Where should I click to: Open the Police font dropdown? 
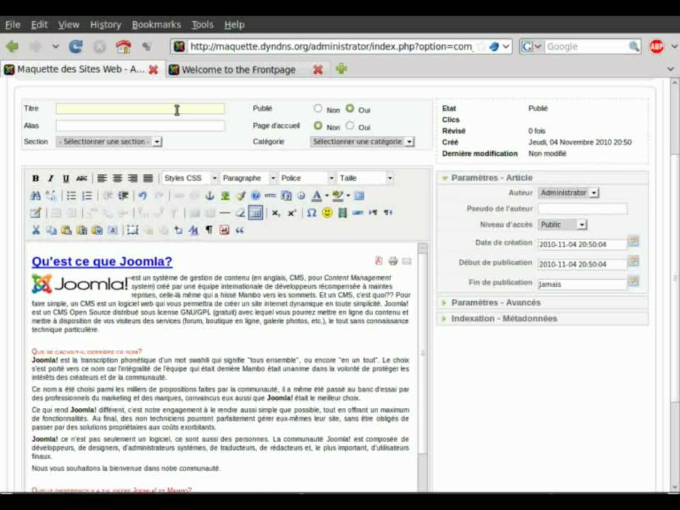tap(307, 178)
